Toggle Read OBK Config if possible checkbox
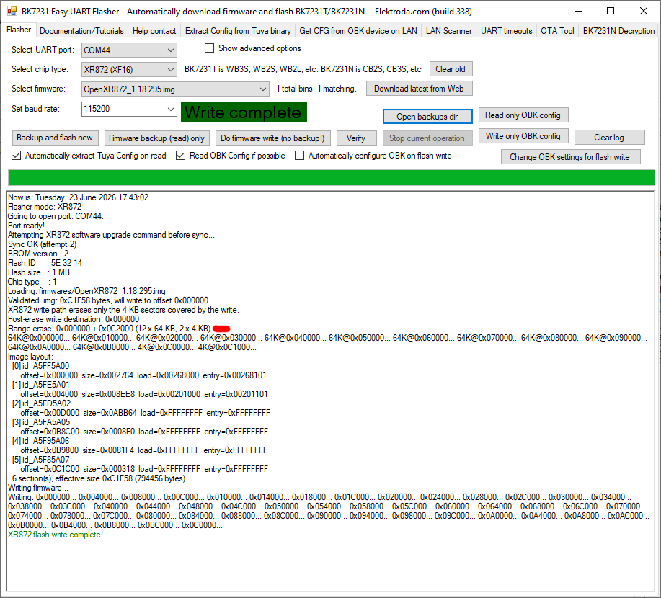 click(180, 156)
